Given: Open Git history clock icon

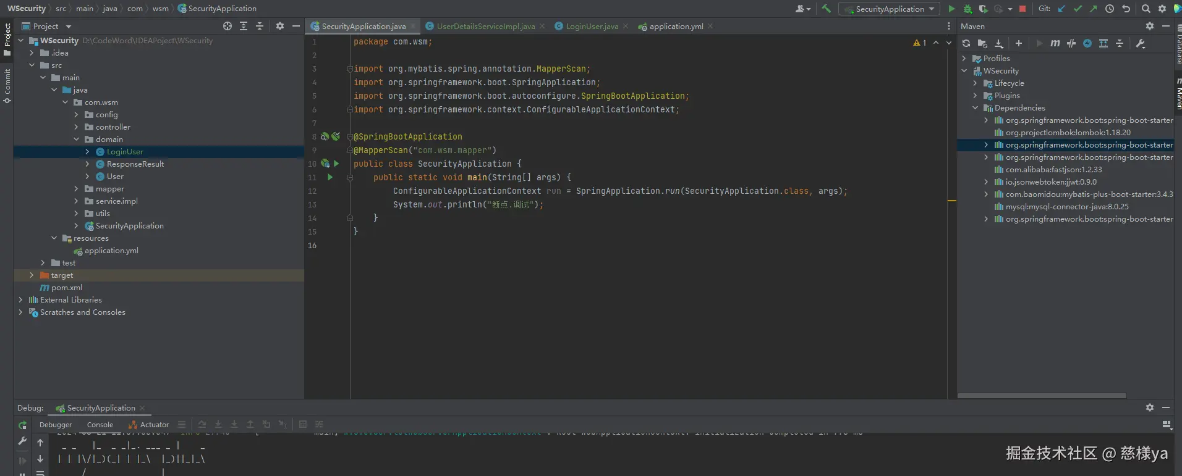Looking at the screenshot, I should [1110, 9].
